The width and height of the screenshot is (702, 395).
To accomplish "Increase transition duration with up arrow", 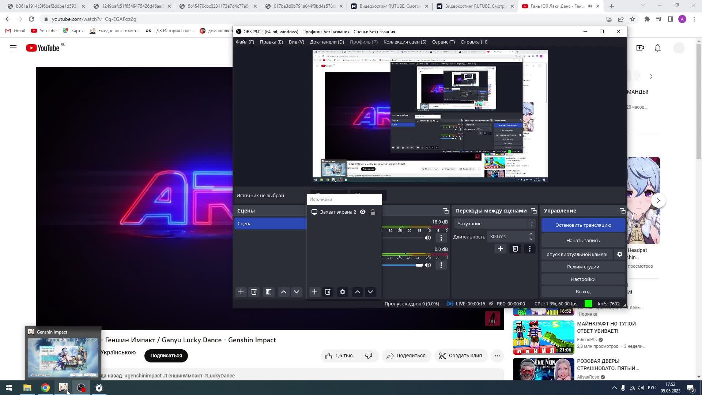I will pyautogui.click(x=531, y=234).
